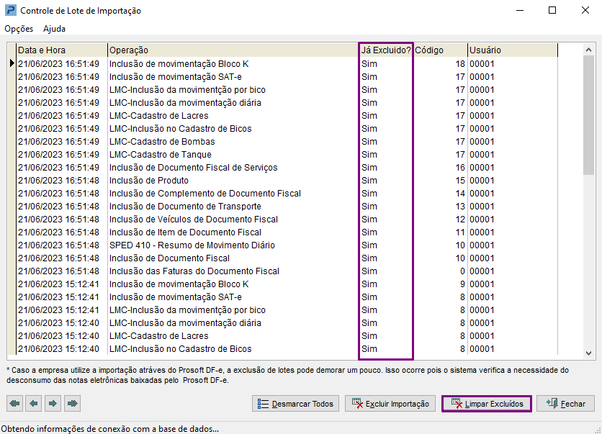Image resolution: width=602 pixels, height=434 pixels.
Task: Go to previous record arrow button
Action: (34, 403)
